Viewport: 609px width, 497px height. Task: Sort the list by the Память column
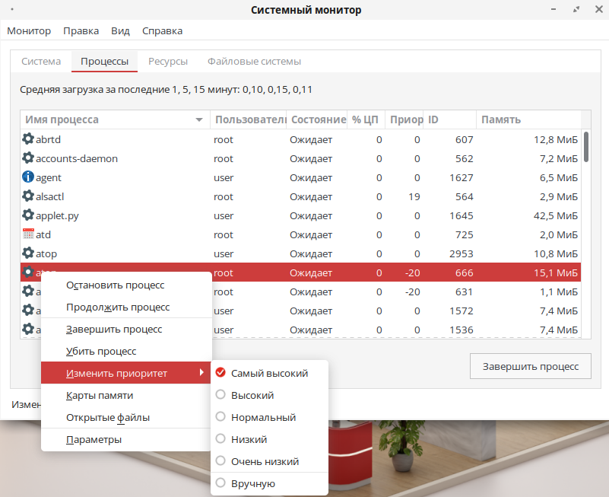[527, 120]
